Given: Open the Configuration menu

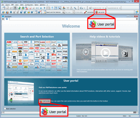Looking at the screenshot, I should 29,5.
